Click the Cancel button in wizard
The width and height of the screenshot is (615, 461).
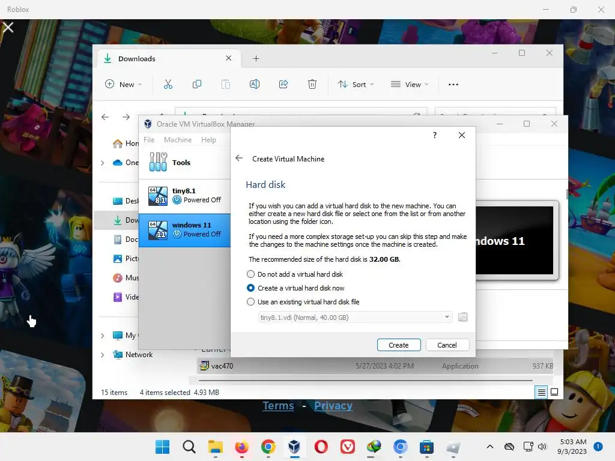(447, 345)
